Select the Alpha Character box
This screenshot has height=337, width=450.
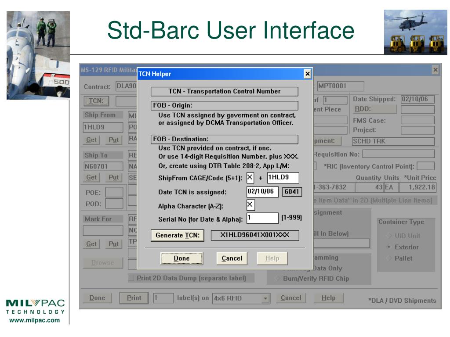(x=250, y=205)
